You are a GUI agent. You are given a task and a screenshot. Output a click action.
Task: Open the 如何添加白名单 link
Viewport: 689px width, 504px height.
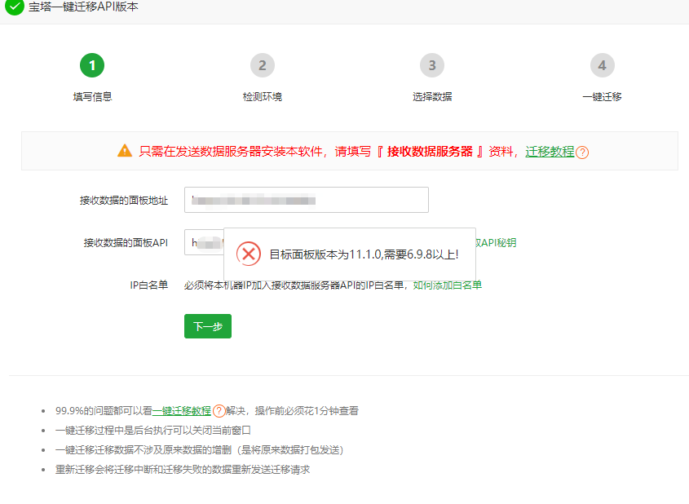pos(447,285)
